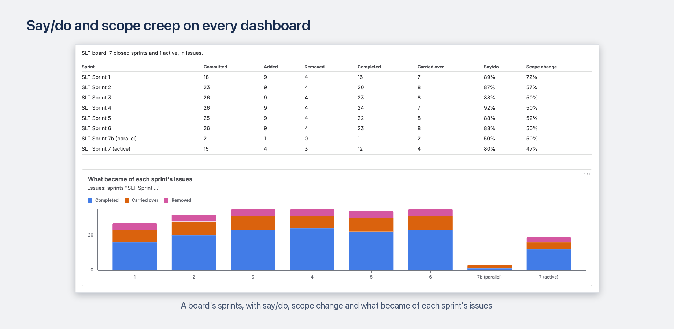Select the 7 (active) axis label
This screenshot has width=674, height=329.
549,277
